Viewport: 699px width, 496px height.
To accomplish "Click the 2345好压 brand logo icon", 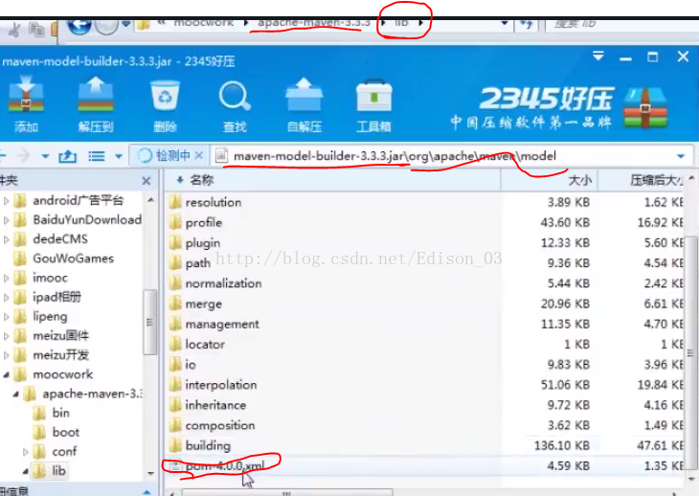I will tap(645, 108).
